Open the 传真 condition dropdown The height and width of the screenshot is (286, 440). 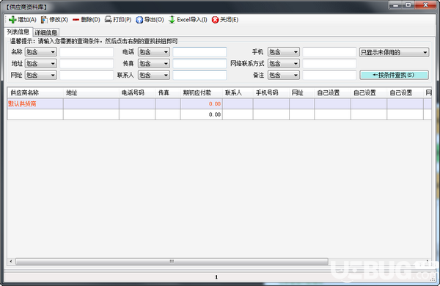click(x=154, y=63)
